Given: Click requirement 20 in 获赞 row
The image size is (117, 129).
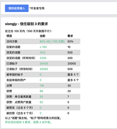Looking at the screenshot, I should click(69, 91).
